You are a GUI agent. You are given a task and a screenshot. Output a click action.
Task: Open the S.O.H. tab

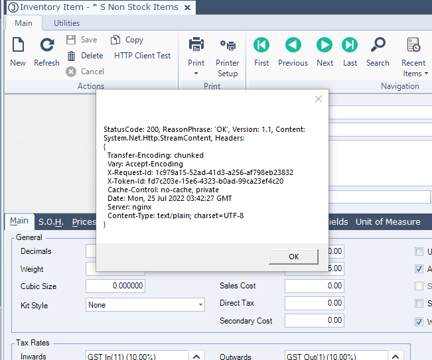[51, 221]
